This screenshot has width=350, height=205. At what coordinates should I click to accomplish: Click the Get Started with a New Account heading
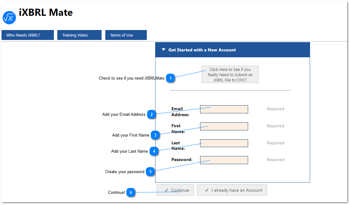pos(202,50)
